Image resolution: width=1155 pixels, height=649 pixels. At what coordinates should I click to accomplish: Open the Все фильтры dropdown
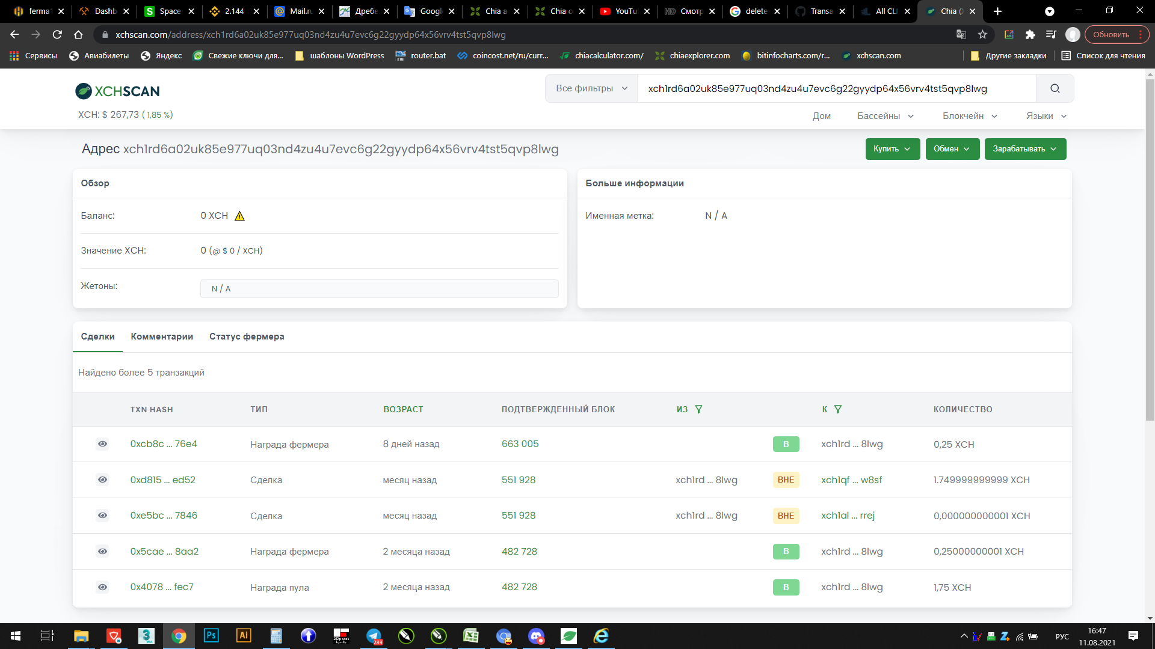click(591, 88)
